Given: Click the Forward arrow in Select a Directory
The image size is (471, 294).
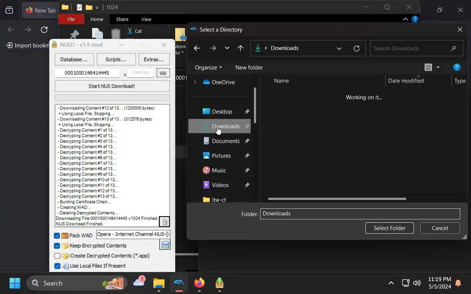Looking at the screenshot, I should pyautogui.click(x=213, y=48).
